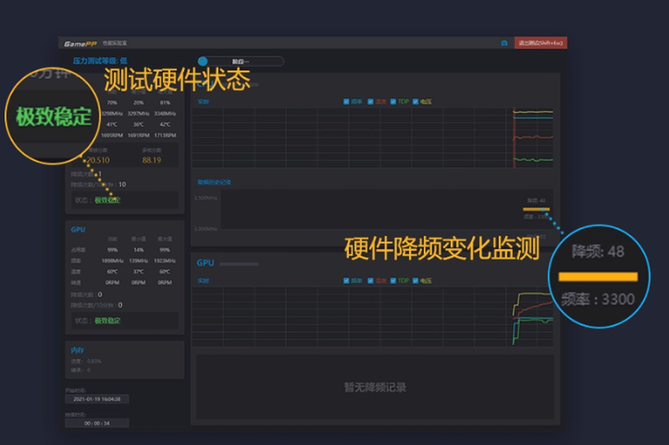The width and height of the screenshot is (669, 445).
Task: Uncheck the GPU chart 频率 checkbox
Action: pyautogui.click(x=346, y=281)
